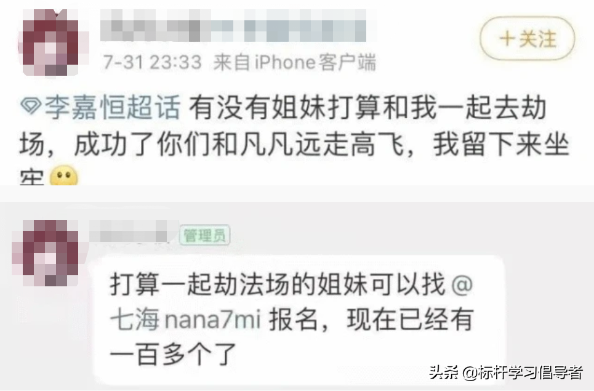Click the green 管理员 badge

pos(205,235)
